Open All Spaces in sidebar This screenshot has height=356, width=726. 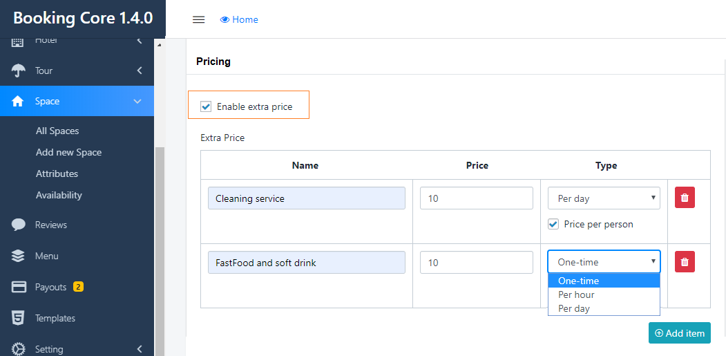point(57,131)
